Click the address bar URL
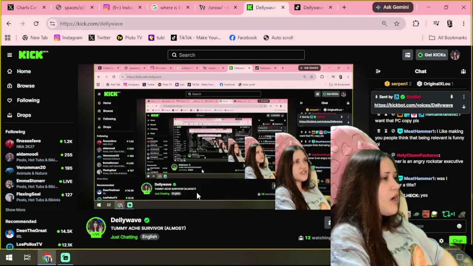Screen dimensions: 473x266 coord(91,24)
